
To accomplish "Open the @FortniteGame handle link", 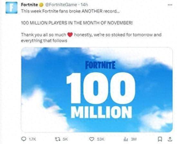I will tap(61, 5).
